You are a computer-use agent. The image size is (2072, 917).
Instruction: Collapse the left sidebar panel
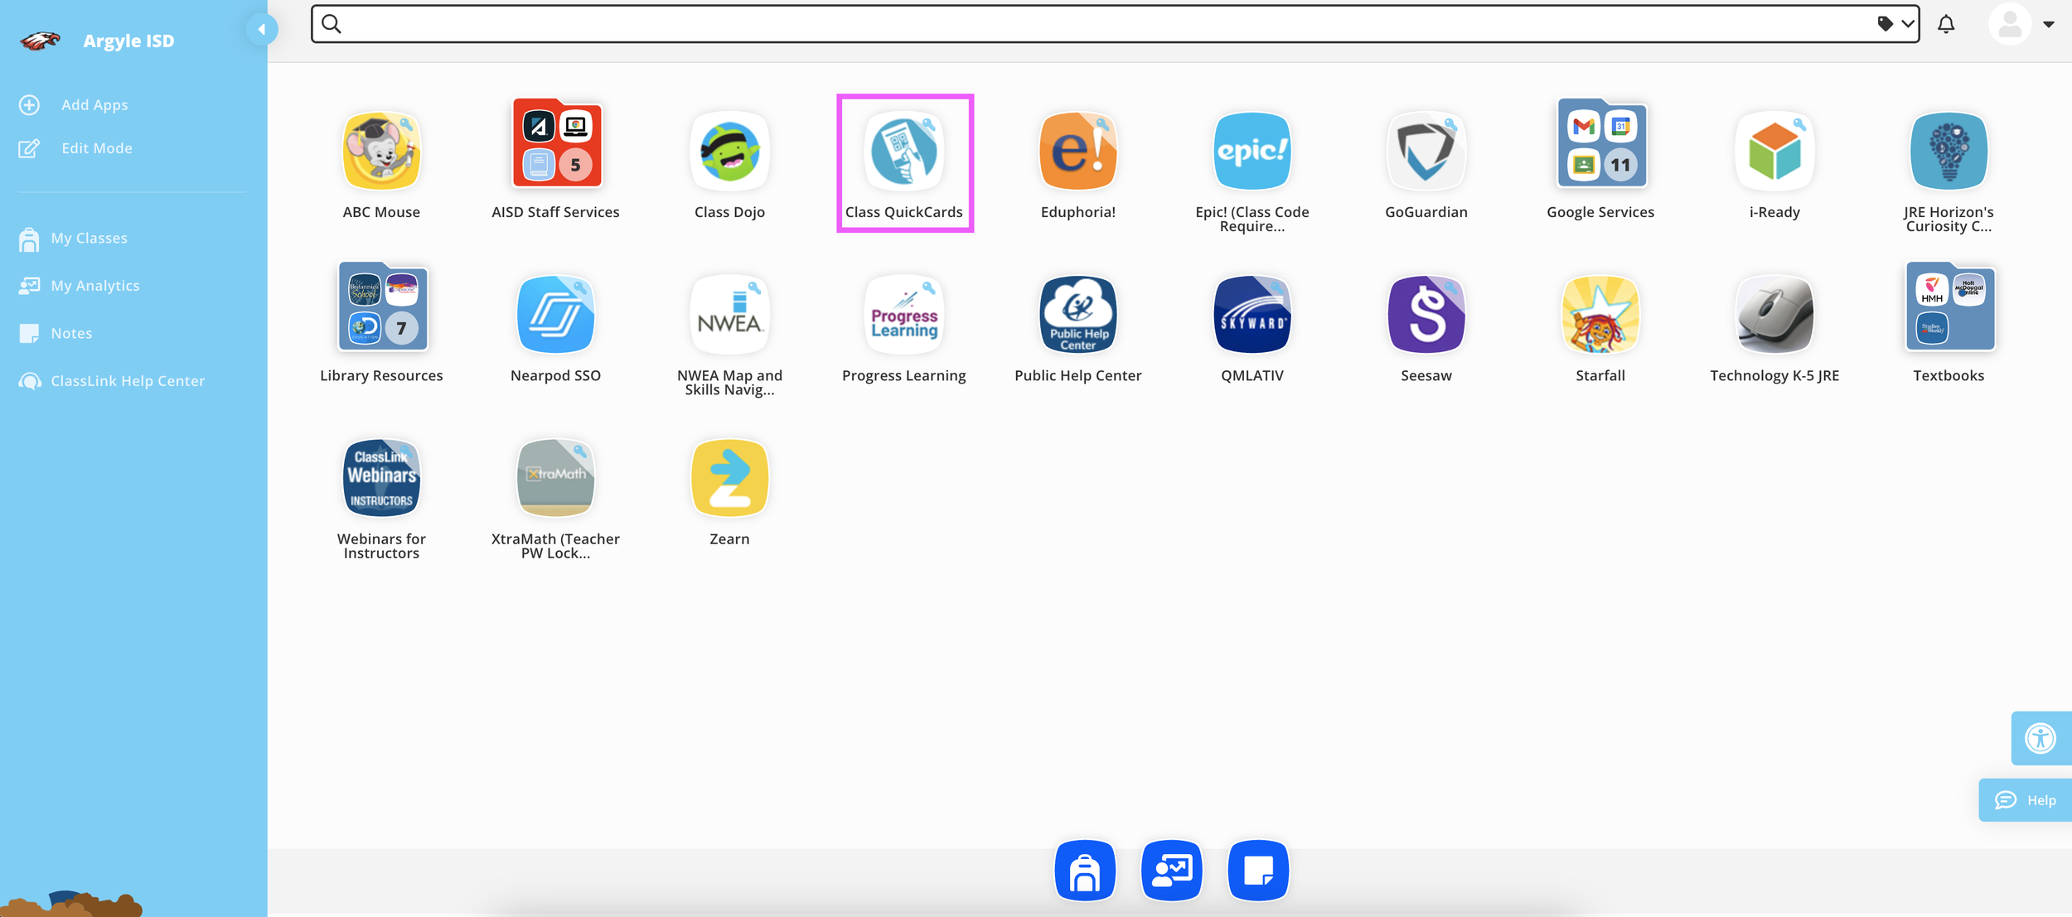tap(262, 30)
